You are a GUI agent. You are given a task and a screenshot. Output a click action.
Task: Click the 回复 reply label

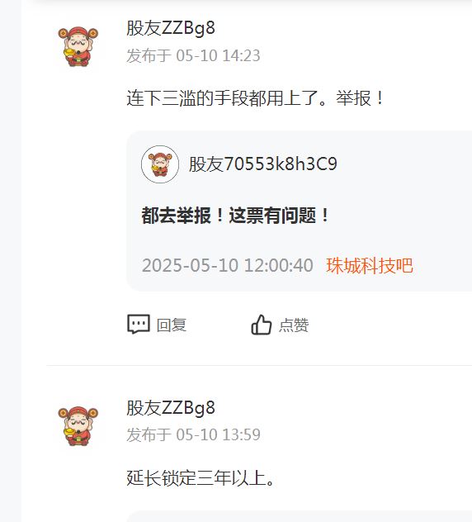point(172,325)
